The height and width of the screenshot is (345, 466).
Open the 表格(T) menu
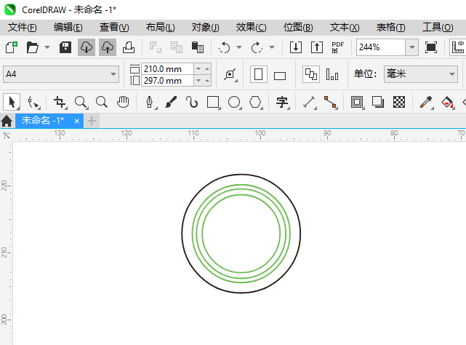pyautogui.click(x=390, y=28)
